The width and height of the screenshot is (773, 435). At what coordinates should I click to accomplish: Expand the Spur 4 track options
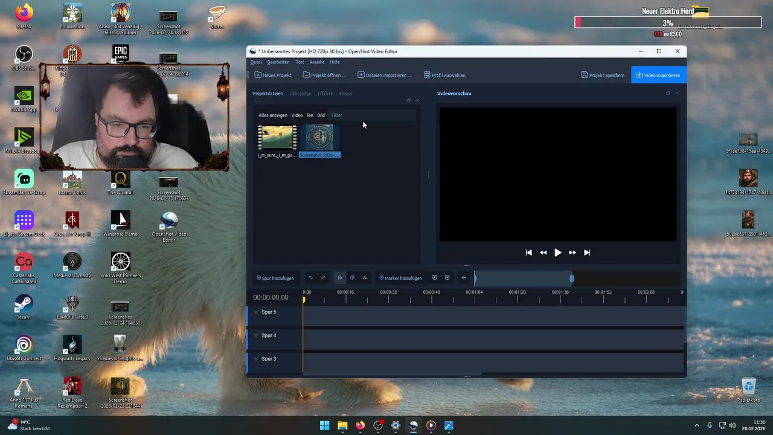pyautogui.click(x=256, y=335)
